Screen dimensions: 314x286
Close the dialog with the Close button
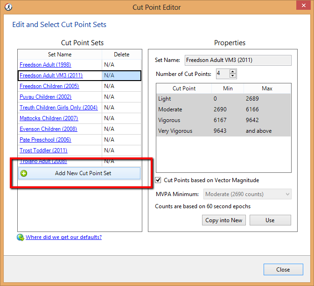coord(283,269)
